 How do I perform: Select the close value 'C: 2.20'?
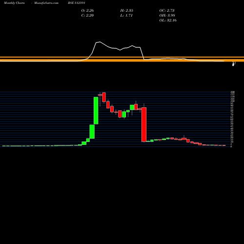(87, 16)
